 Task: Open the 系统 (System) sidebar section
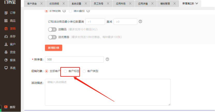(x=10, y=68)
